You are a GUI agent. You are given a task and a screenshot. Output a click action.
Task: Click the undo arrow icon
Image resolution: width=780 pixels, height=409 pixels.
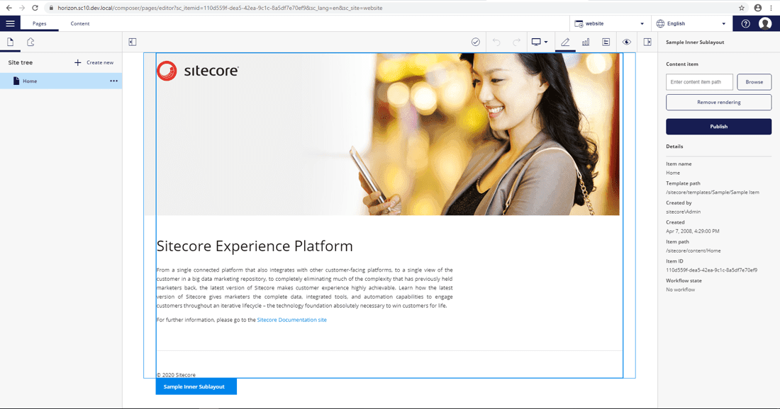496,42
